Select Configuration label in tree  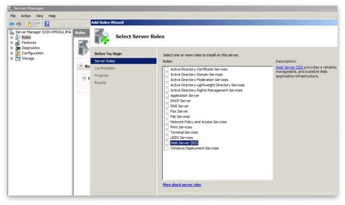33,53
